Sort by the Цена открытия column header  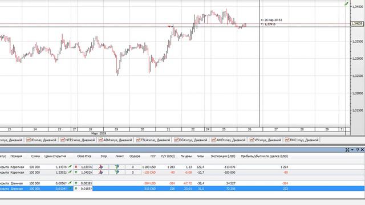tap(55, 156)
